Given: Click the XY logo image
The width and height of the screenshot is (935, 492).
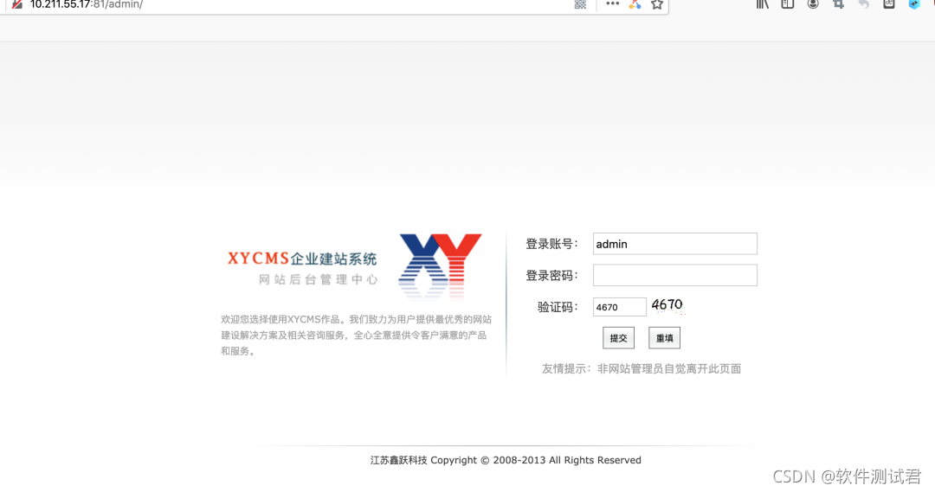Looking at the screenshot, I should [x=440, y=265].
